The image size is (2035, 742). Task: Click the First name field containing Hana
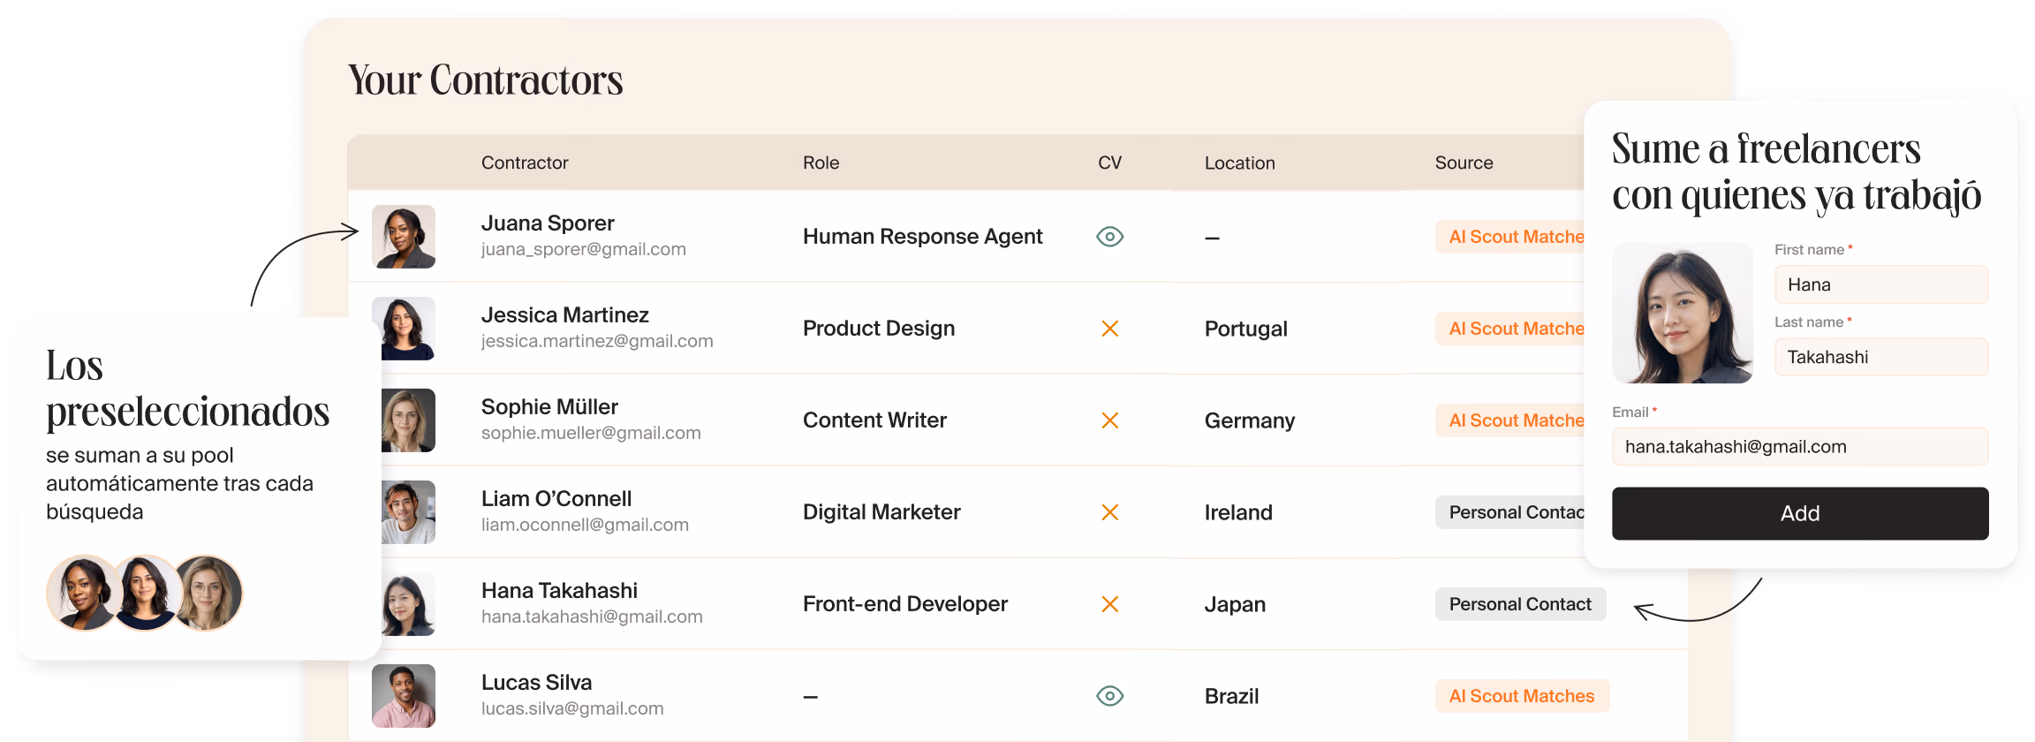tap(1881, 284)
